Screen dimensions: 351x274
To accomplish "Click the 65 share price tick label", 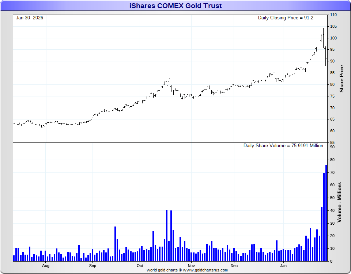I will (x=332, y=119).
